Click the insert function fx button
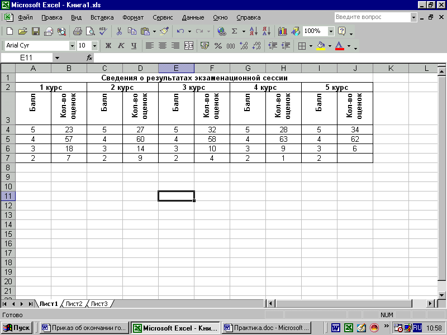Image resolution: width=447 pixels, height=335 pixels. [89, 58]
